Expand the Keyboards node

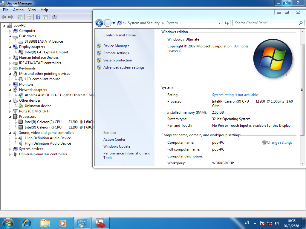point(10,69)
